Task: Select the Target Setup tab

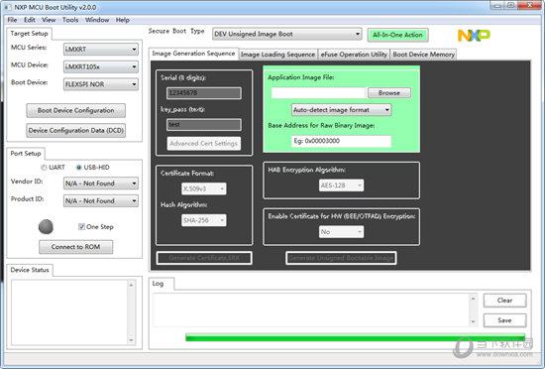Action: click(29, 34)
